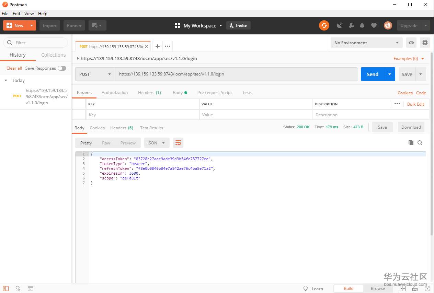This screenshot has width=434, height=293.
Task: Expand the request name disclosure triangle
Action: pos(78,58)
